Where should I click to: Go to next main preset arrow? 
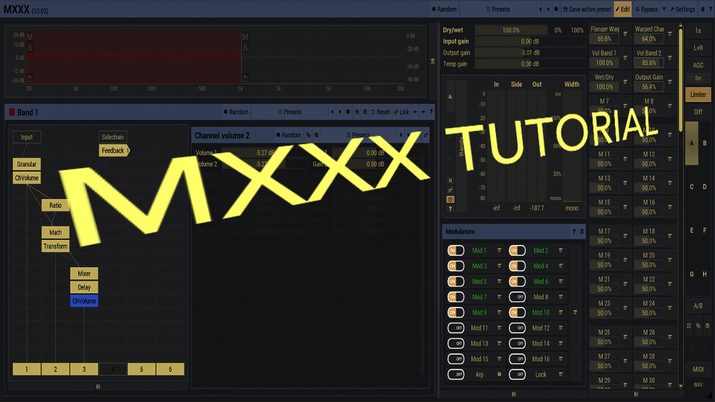coord(548,9)
